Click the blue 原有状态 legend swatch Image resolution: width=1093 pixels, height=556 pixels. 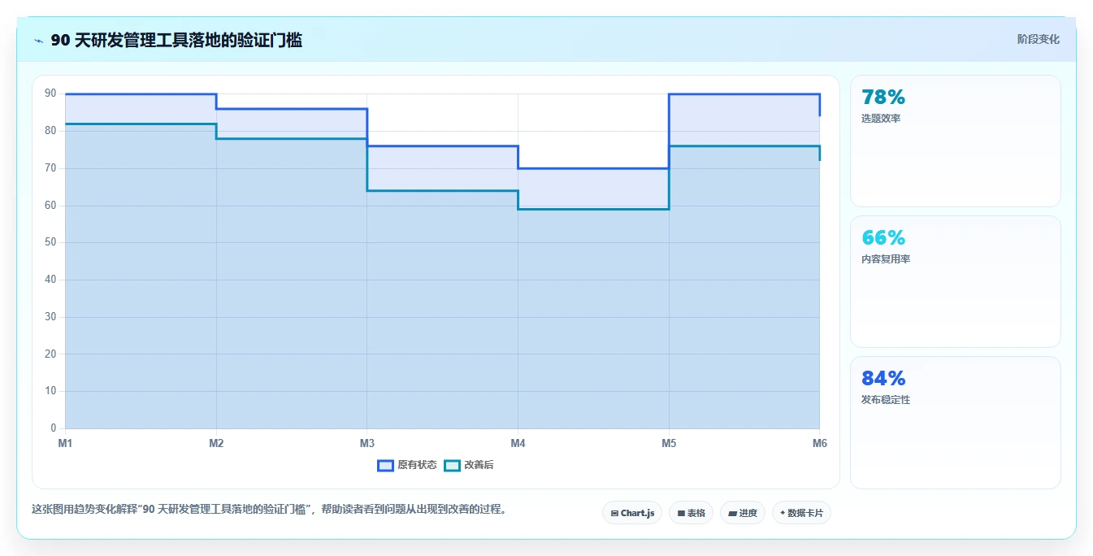(x=385, y=465)
